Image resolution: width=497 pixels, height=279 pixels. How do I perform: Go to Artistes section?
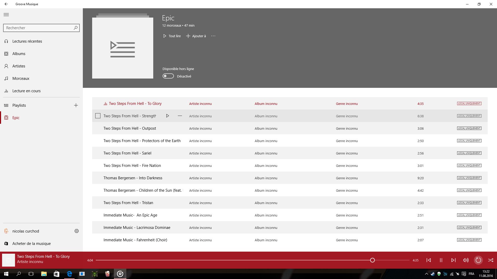coord(19,66)
